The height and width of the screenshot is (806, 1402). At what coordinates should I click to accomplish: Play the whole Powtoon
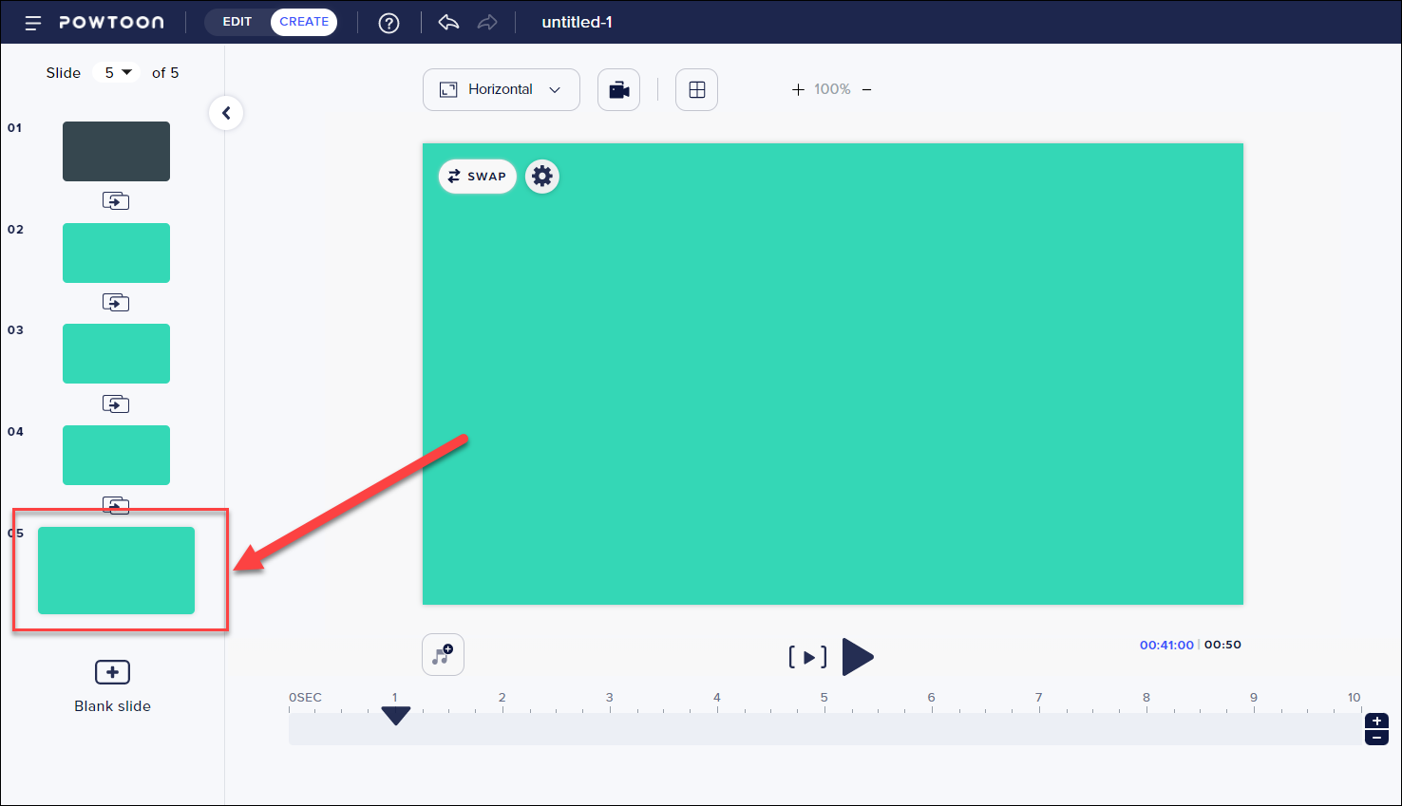[857, 657]
